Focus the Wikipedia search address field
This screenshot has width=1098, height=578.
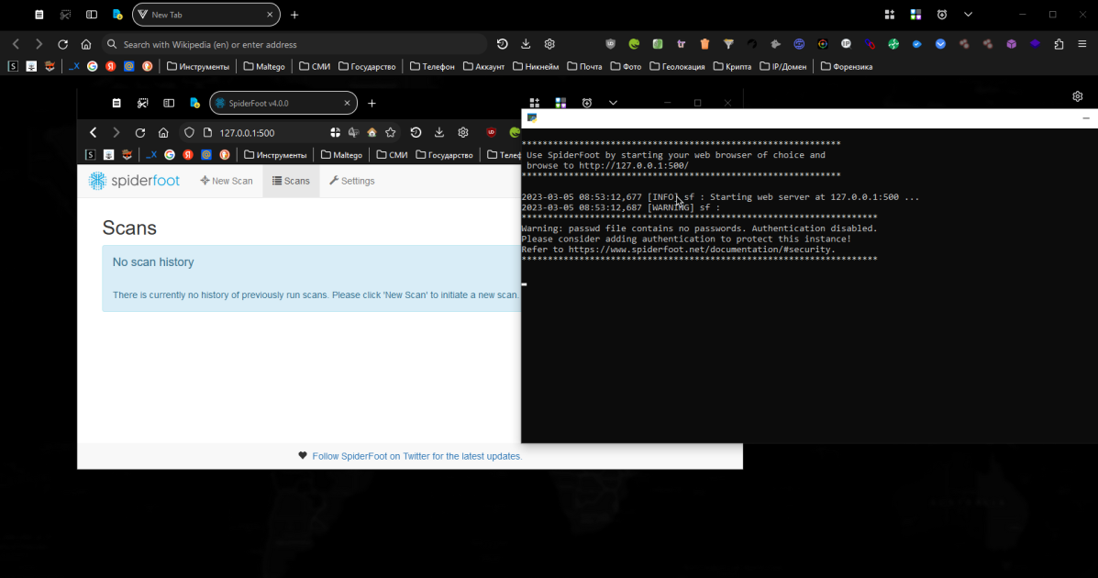(x=294, y=44)
